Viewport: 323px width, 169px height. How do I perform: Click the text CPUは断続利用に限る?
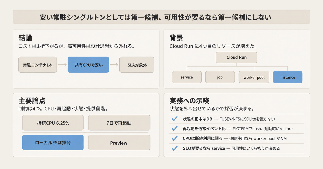[203, 138]
